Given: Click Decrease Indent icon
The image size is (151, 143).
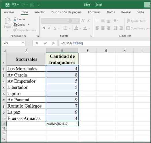Looking at the screenshot, I should pos(116,28).
